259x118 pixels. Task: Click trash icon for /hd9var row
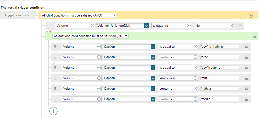[x=246, y=89]
